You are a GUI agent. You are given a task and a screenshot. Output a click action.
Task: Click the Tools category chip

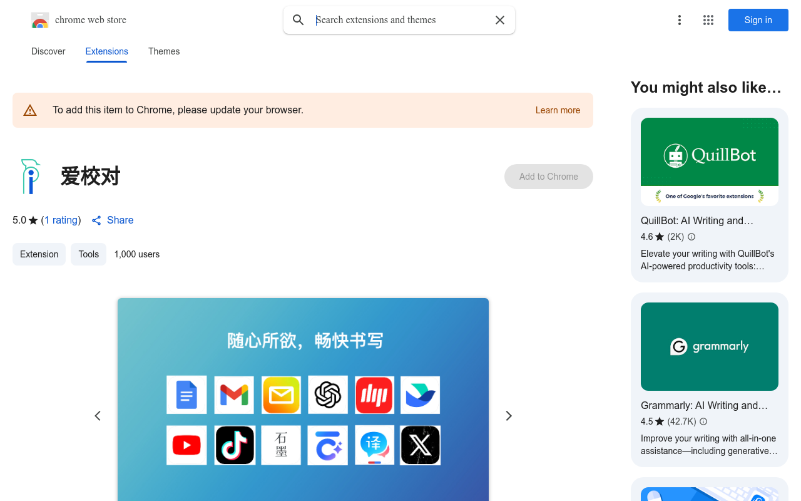click(88, 254)
